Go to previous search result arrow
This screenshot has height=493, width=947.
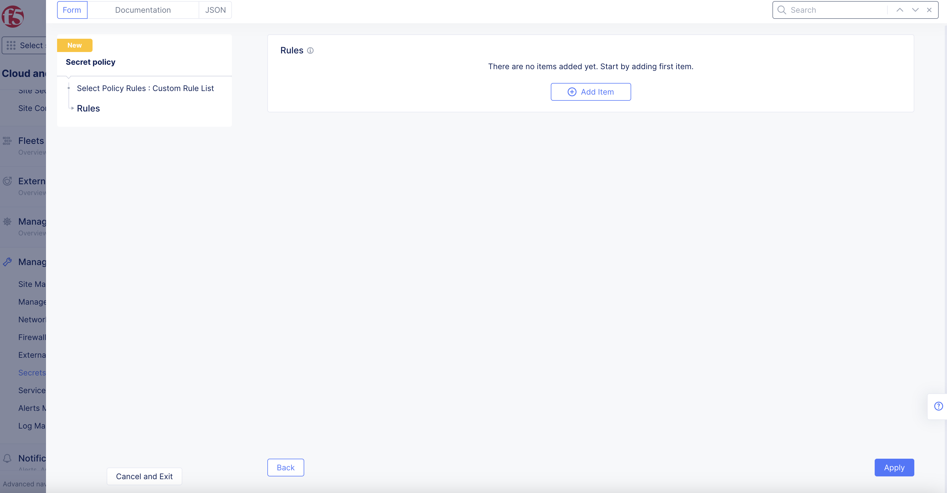[900, 10]
